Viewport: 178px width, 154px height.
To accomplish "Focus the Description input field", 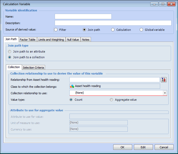I will click(113, 23).
